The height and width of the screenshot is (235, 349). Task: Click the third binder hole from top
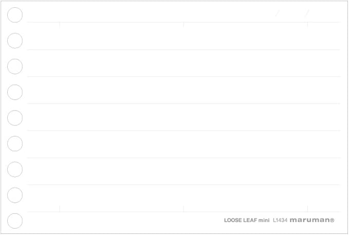click(x=15, y=66)
